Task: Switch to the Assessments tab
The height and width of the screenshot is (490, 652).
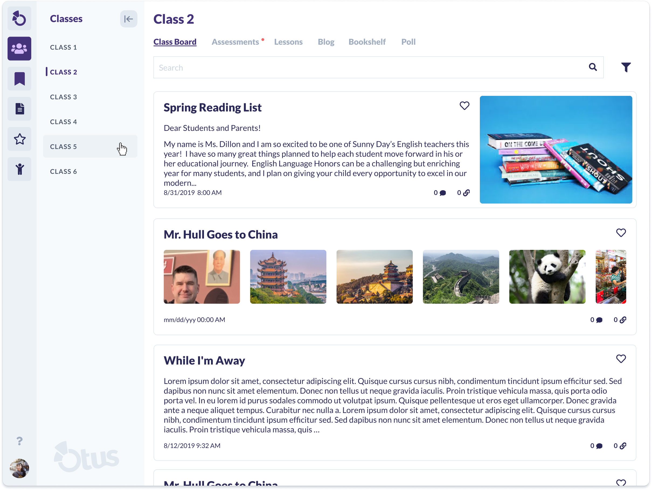Action: [x=235, y=42]
